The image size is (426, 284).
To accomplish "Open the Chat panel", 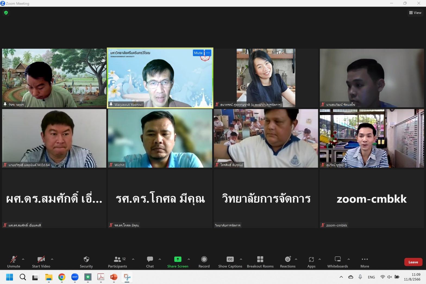I will pyautogui.click(x=150, y=262).
